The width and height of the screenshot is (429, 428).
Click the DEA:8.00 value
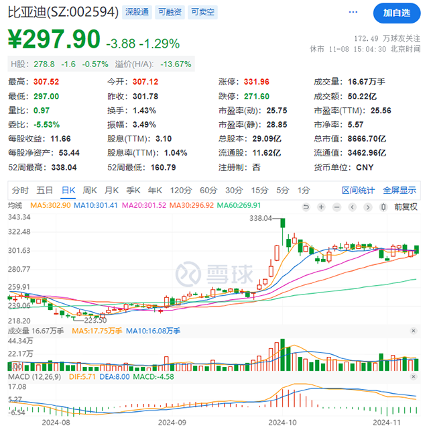[x=115, y=377]
